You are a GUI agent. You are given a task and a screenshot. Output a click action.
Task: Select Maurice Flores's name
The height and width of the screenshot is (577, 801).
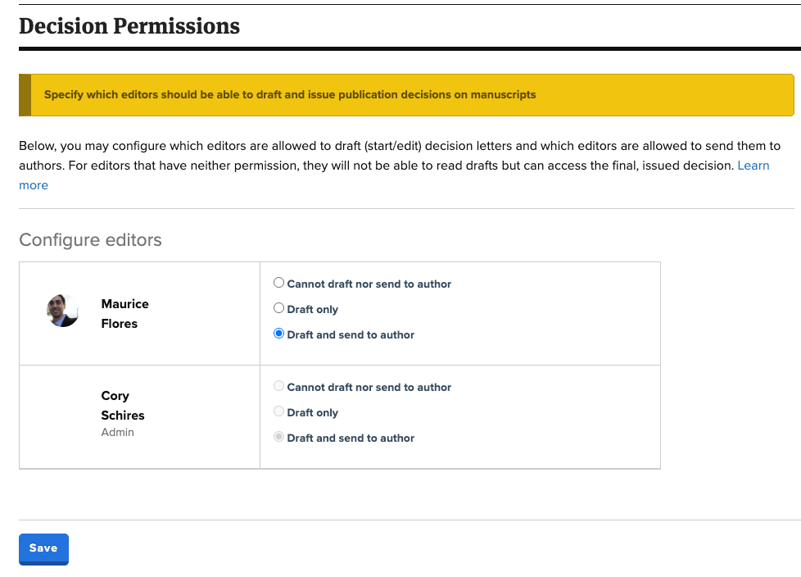pos(124,313)
